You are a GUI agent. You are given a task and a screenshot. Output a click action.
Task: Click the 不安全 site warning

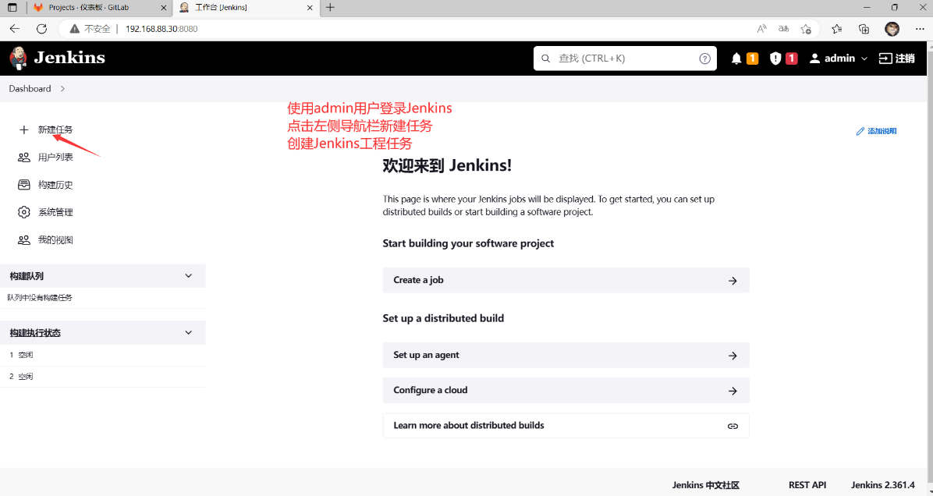[x=90, y=29]
